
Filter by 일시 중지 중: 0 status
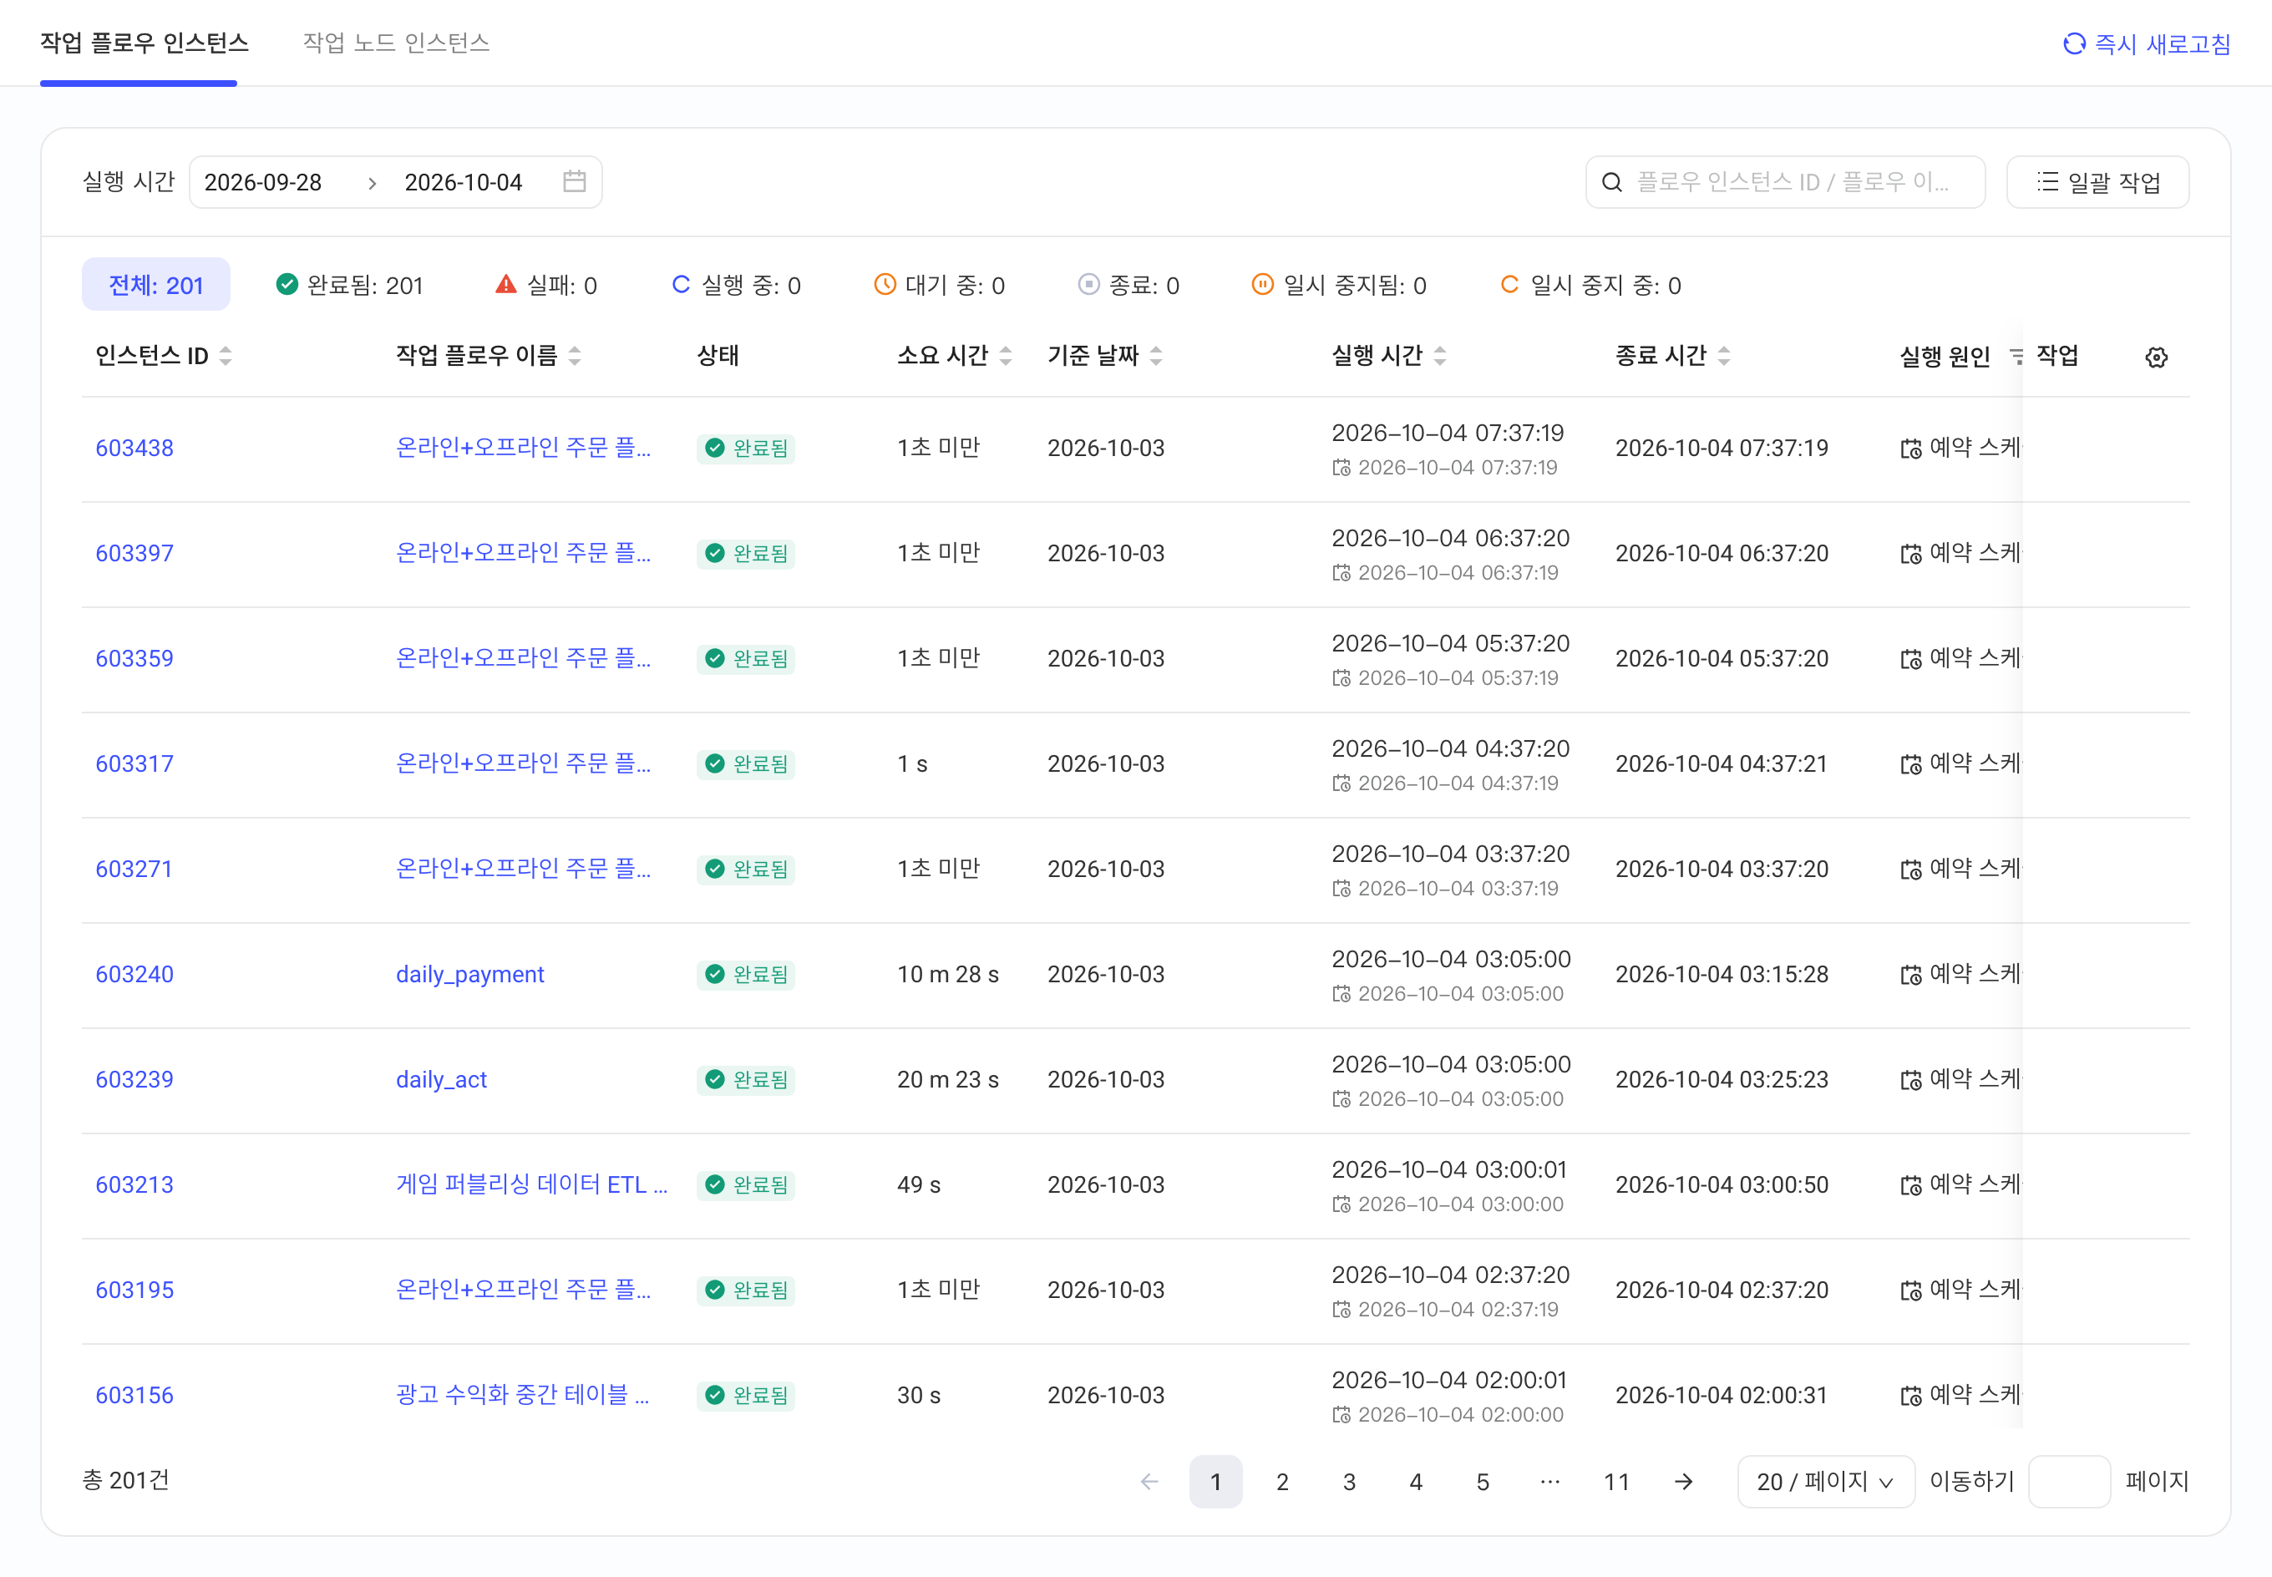pos(1590,285)
